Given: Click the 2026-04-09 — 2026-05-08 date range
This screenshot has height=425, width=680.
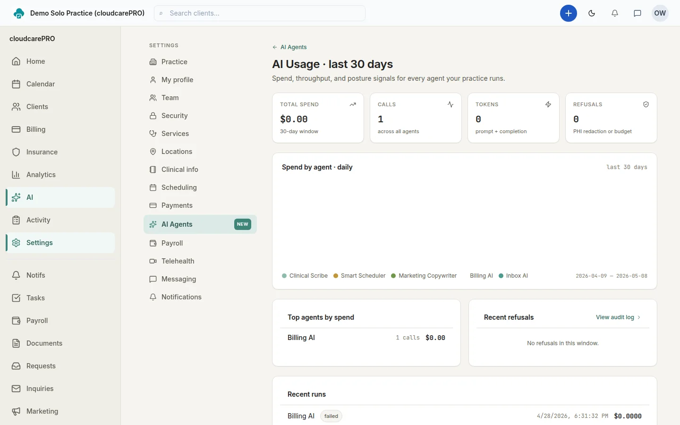Looking at the screenshot, I should tap(612, 276).
